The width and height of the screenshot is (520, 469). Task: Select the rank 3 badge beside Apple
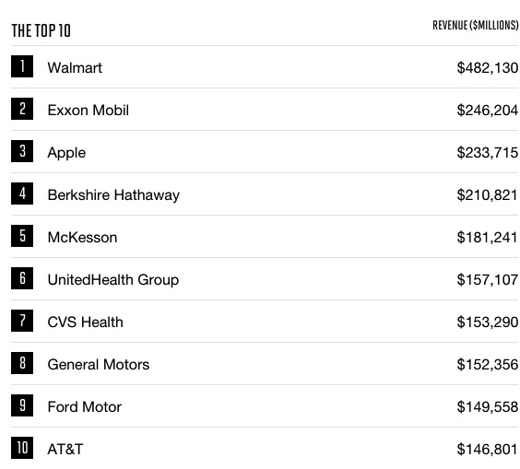pyautogui.click(x=22, y=151)
